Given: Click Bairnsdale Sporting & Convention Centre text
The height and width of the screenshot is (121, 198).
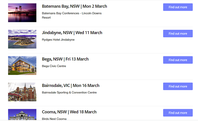Looking at the screenshot, I should (69, 93).
